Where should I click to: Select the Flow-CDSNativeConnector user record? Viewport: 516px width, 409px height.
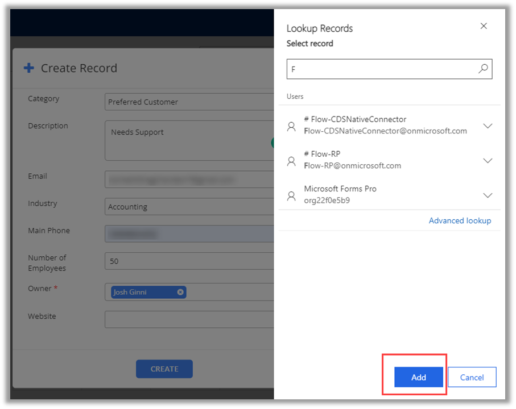tap(385, 126)
